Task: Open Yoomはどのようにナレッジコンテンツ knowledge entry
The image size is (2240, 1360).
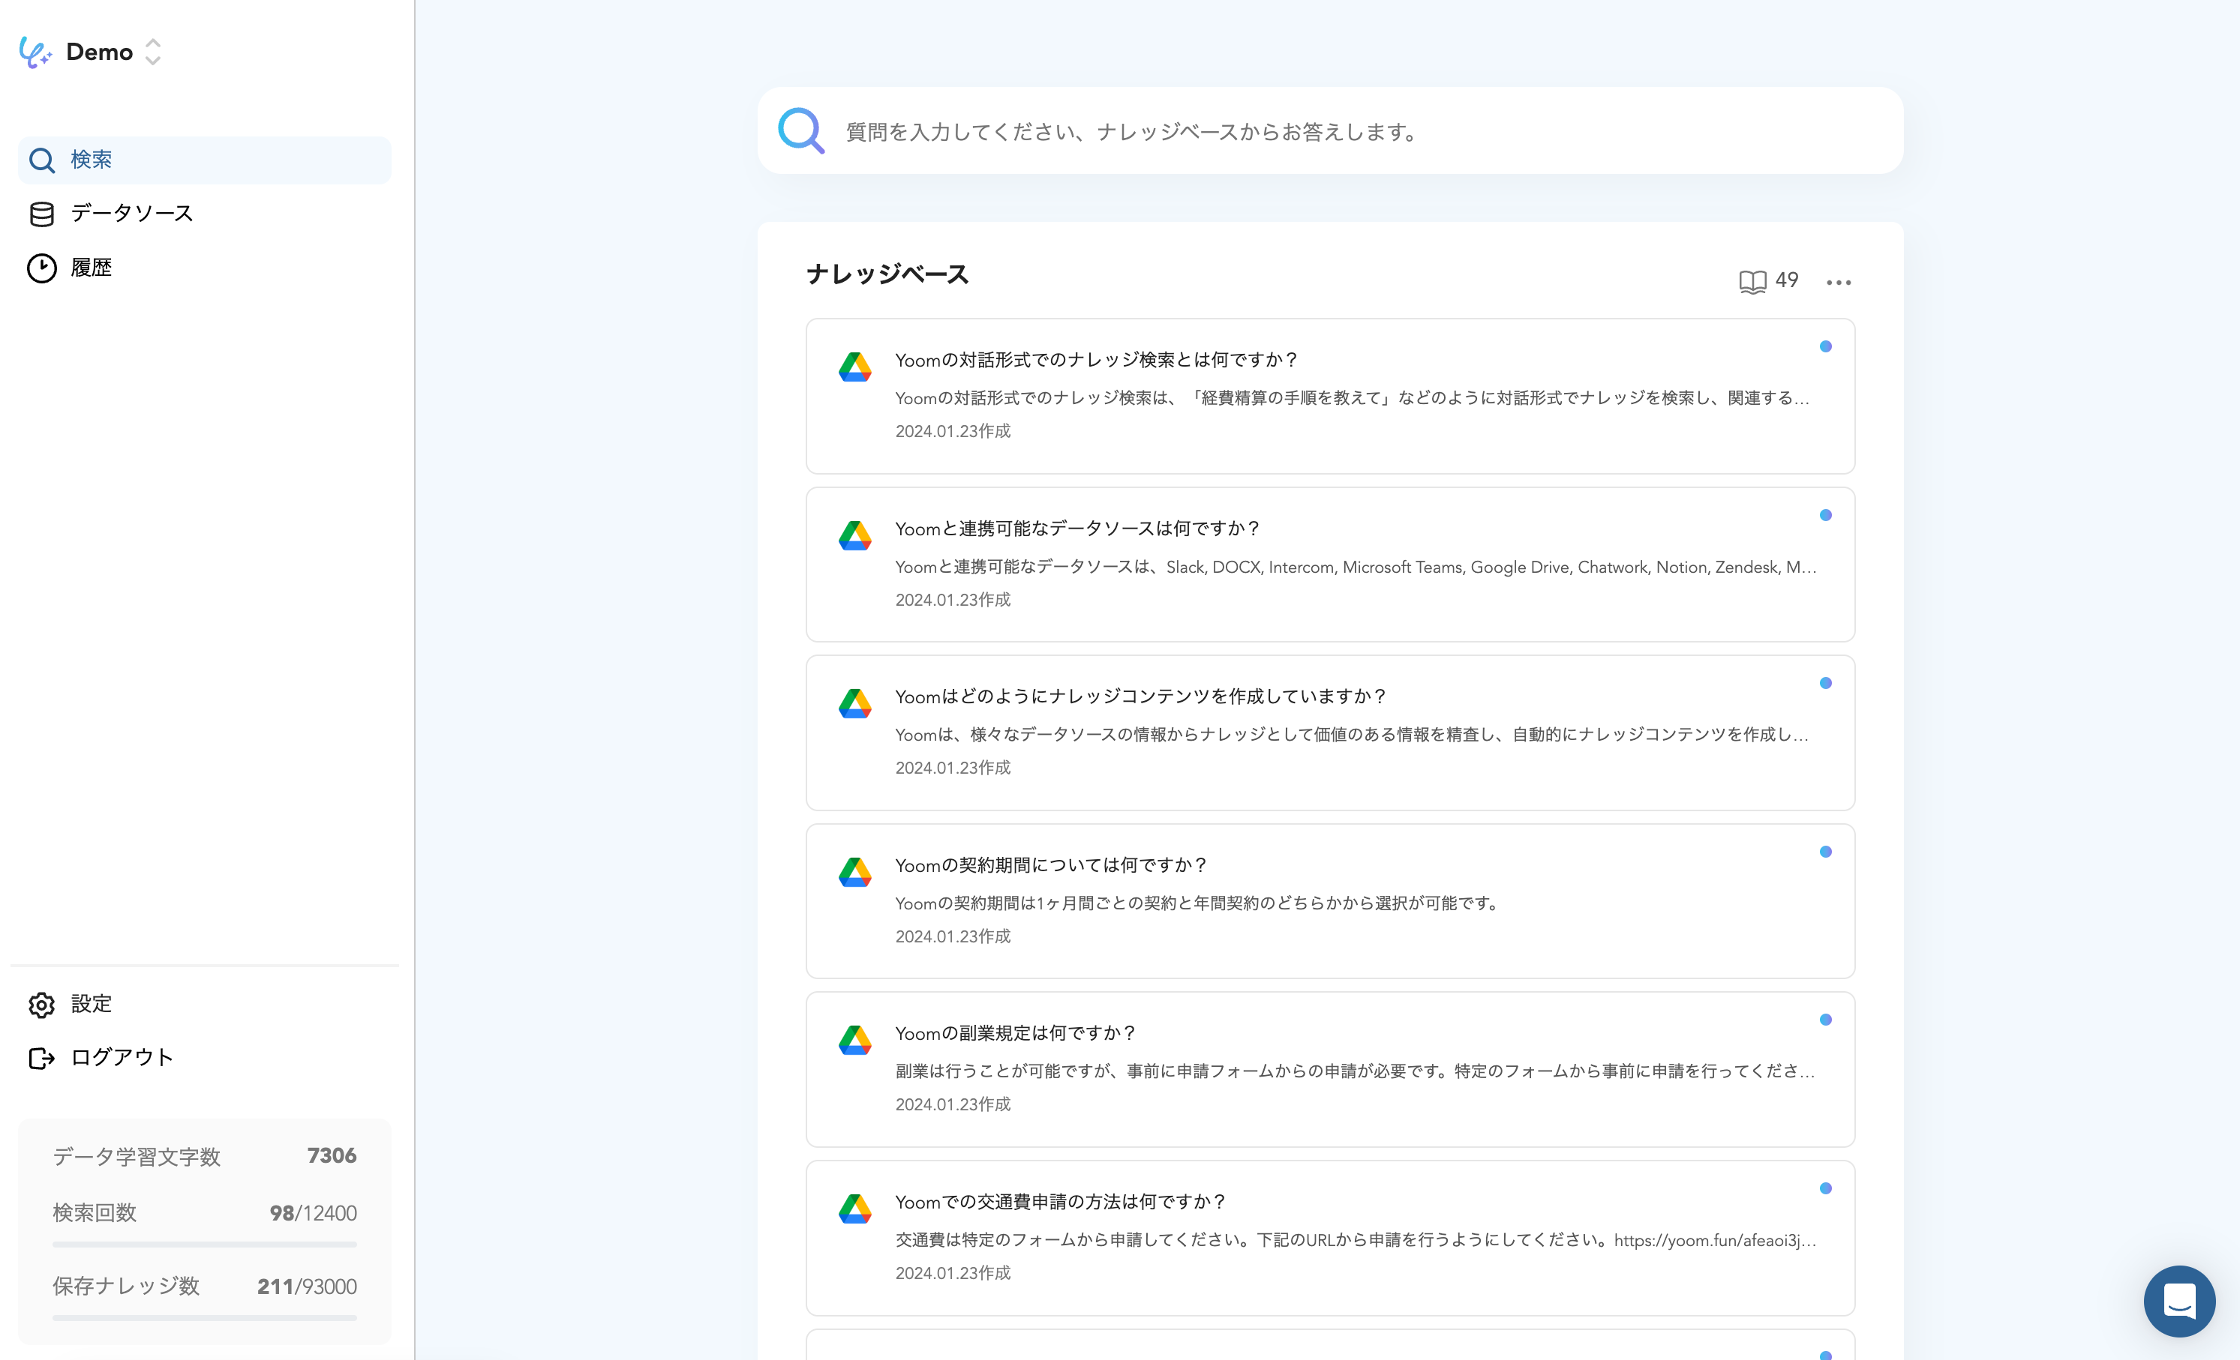Action: (1140, 696)
